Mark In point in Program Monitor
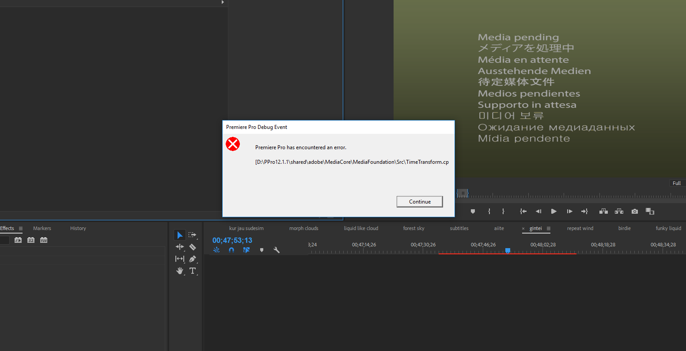This screenshot has width=686, height=351. 489,211
